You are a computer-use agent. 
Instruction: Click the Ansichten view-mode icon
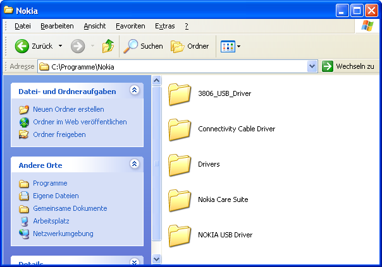227,46
